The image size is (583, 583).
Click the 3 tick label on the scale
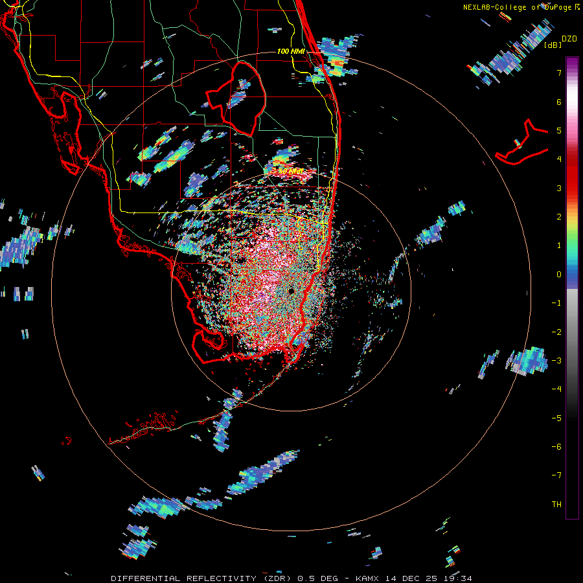[x=559, y=188]
